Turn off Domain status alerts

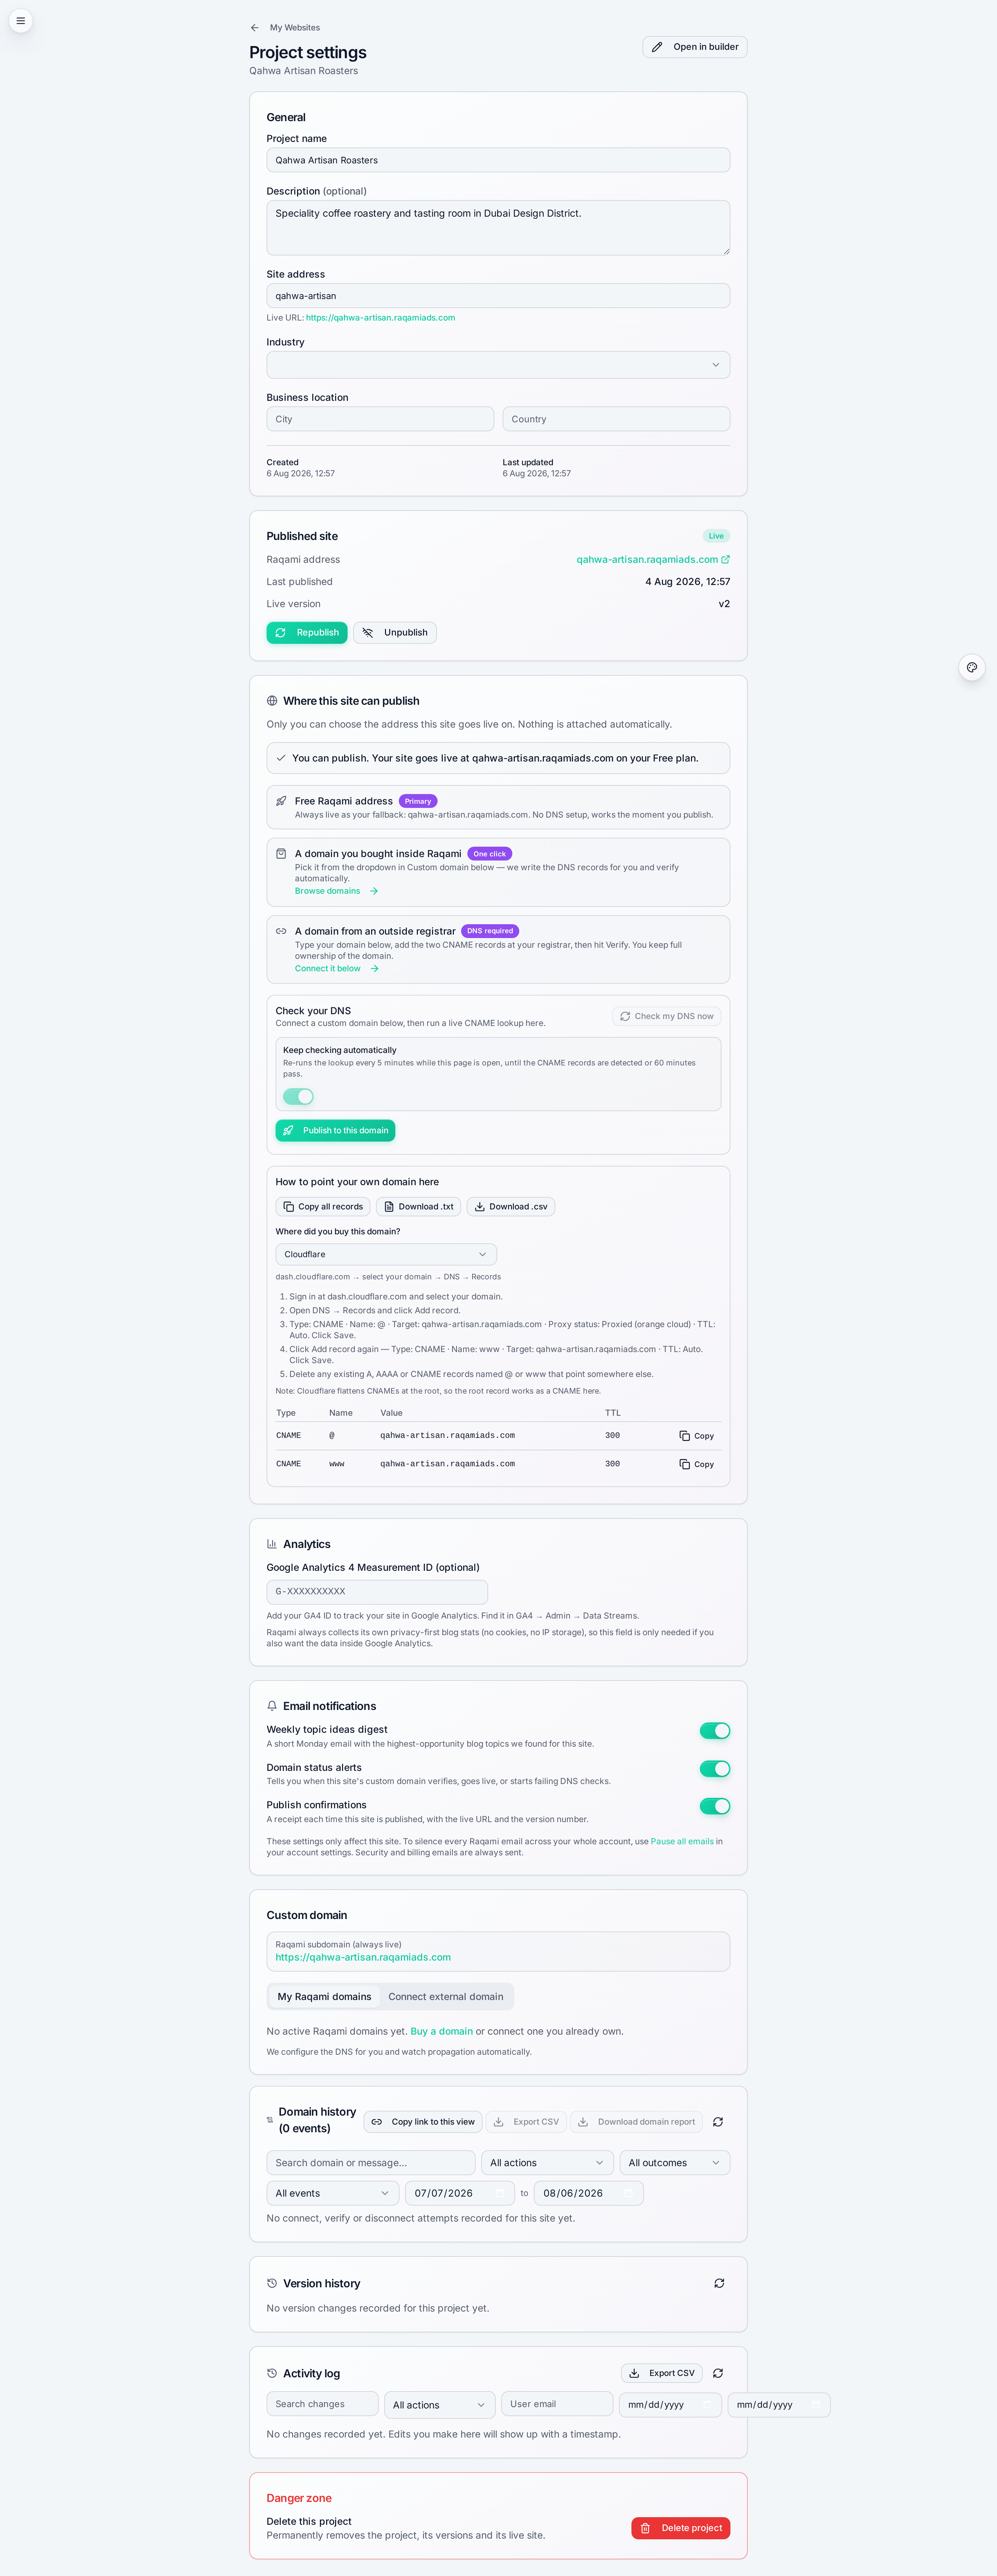point(715,1768)
